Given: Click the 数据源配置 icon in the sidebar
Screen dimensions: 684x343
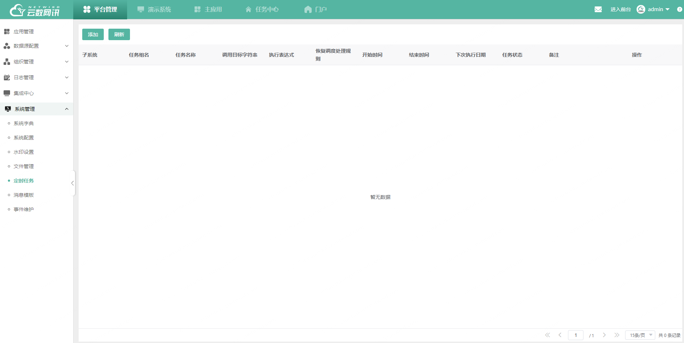Looking at the screenshot, I should pyautogui.click(x=7, y=46).
